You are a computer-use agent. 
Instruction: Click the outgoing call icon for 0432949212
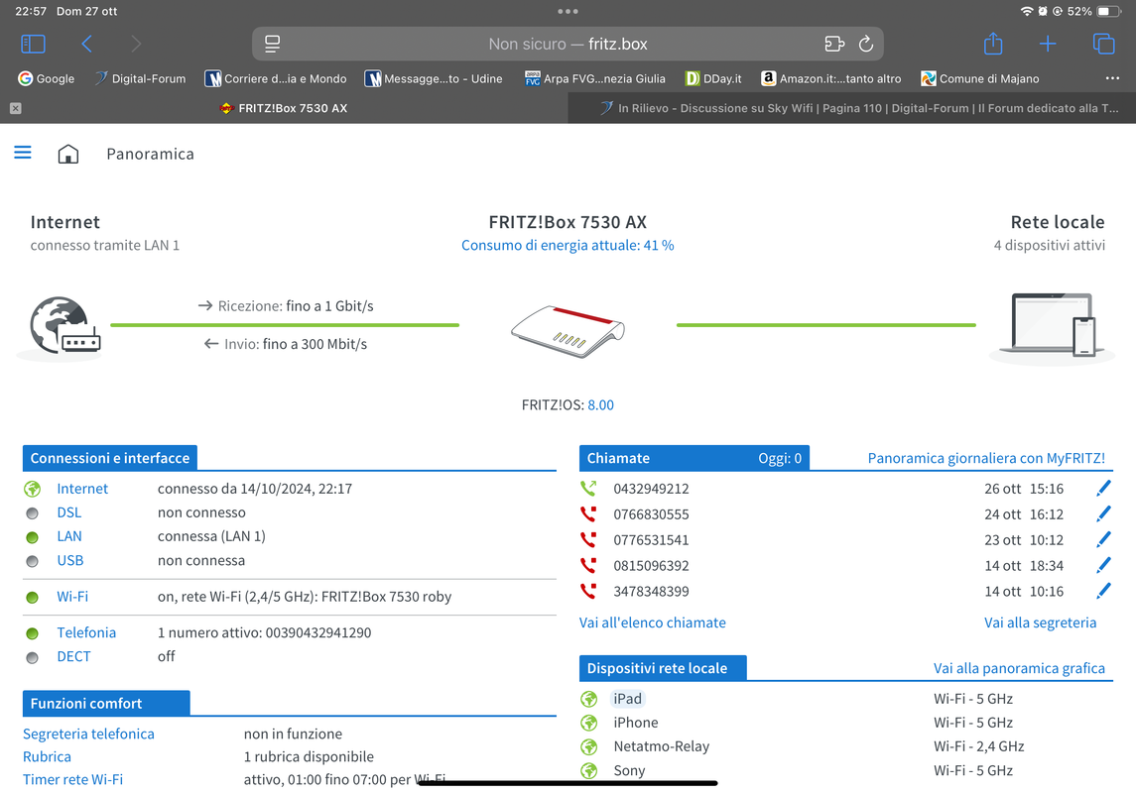pos(588,489)
